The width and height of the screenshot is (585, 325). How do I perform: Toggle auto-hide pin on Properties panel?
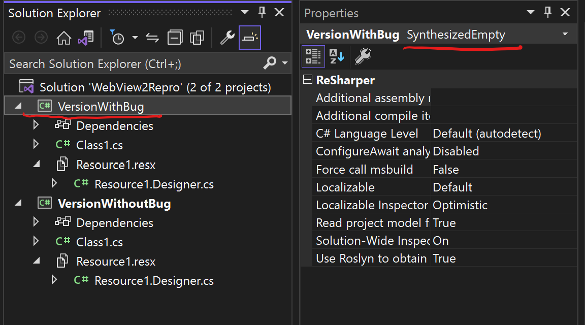coord(548,12)
